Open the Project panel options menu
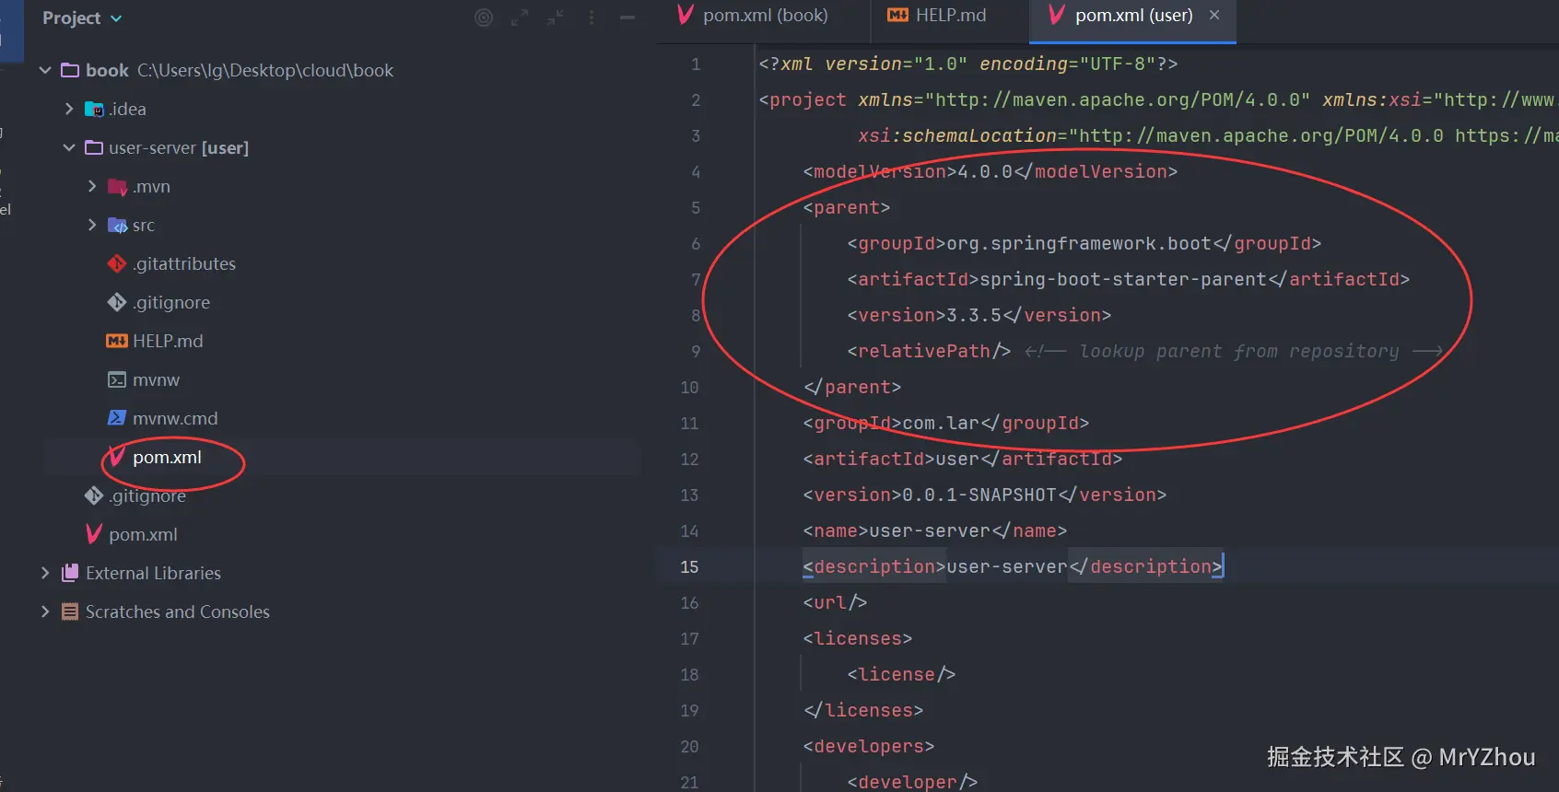The image size is (1559, 792). pos(592,17)
